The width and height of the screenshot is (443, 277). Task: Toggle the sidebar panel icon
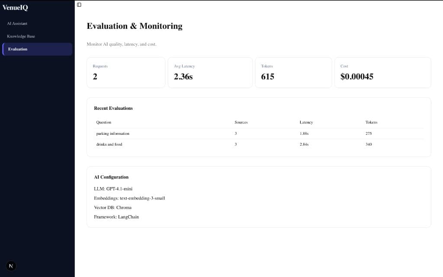[79, 4]
